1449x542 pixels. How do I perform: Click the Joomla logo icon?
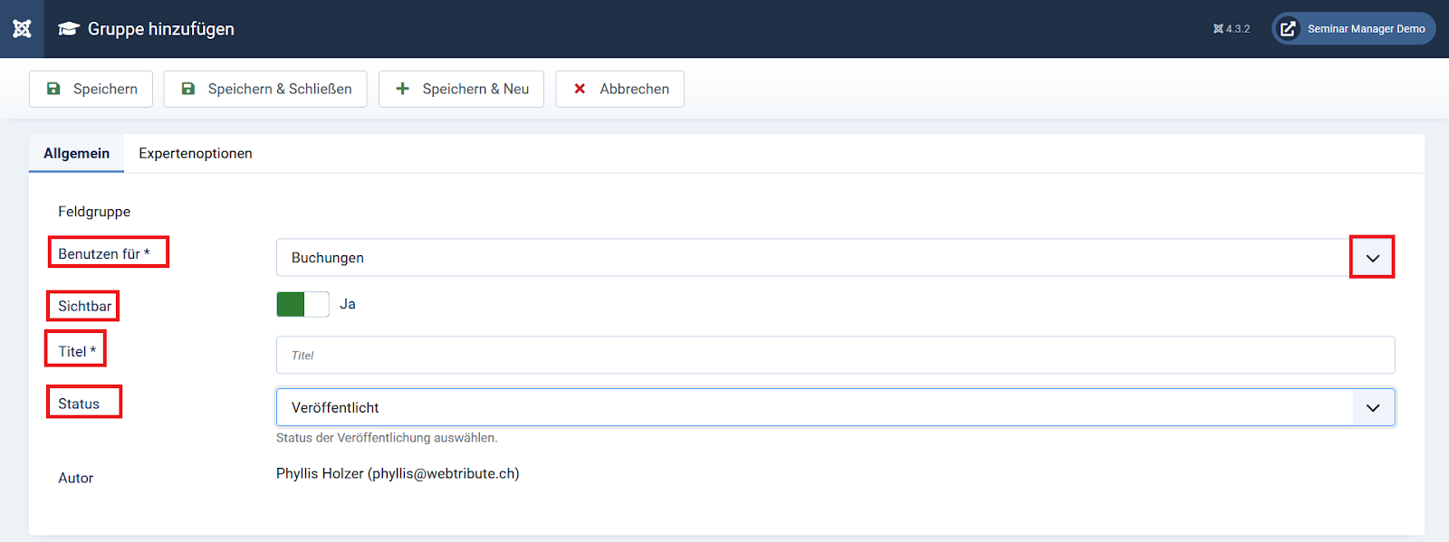[x=22, y=29]
